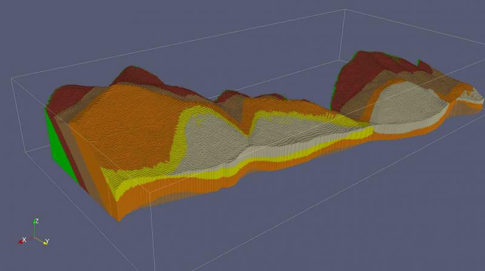Screen dimensions: 485x271
Task: Click the bottom-front tip of the model
Action: coord(118,219)
